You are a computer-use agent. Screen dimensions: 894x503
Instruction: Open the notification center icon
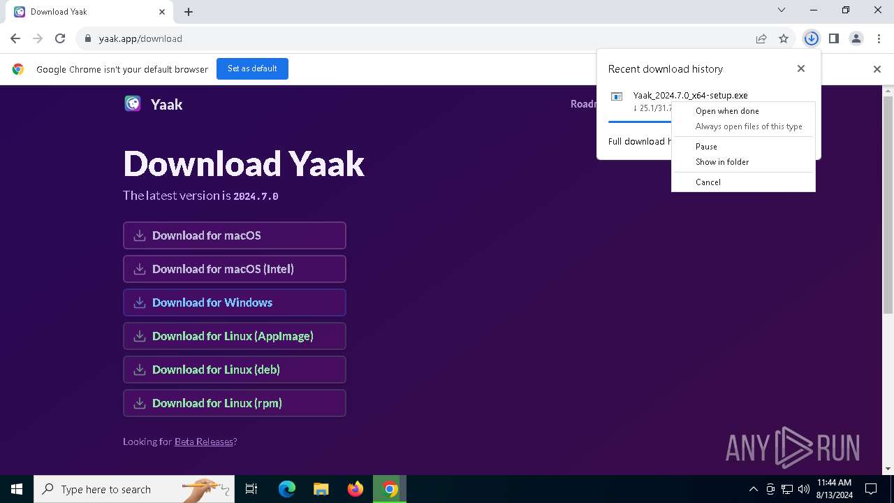tap(871, 489)
